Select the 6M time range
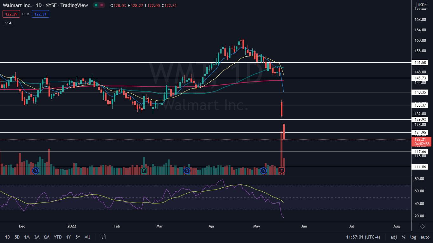 coord(47,237)
